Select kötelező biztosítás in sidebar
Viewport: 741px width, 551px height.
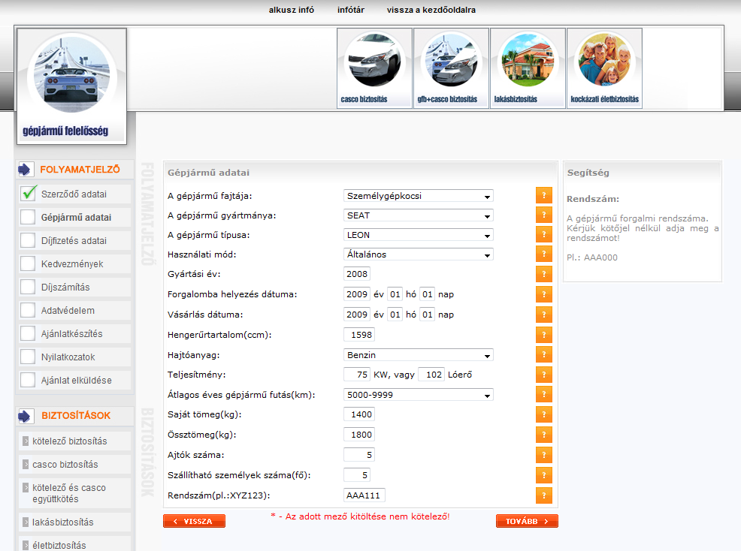pos(69,441)
